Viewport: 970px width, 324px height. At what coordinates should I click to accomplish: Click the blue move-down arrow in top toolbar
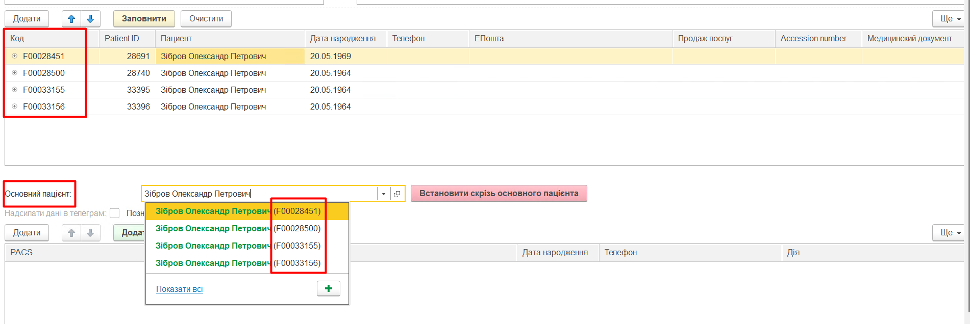tap(90, 19)
